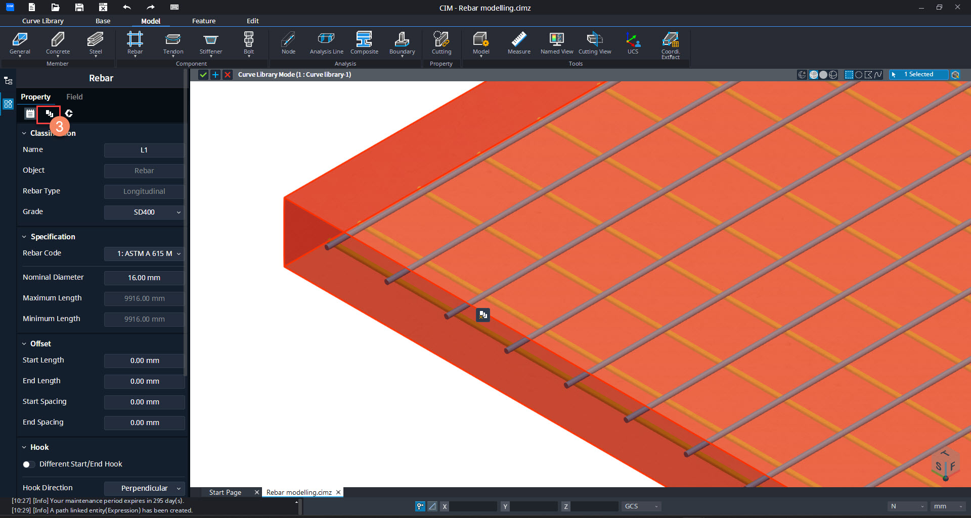971x518 pixels.
Task: Select the General member tool
Action: [20, 43]
